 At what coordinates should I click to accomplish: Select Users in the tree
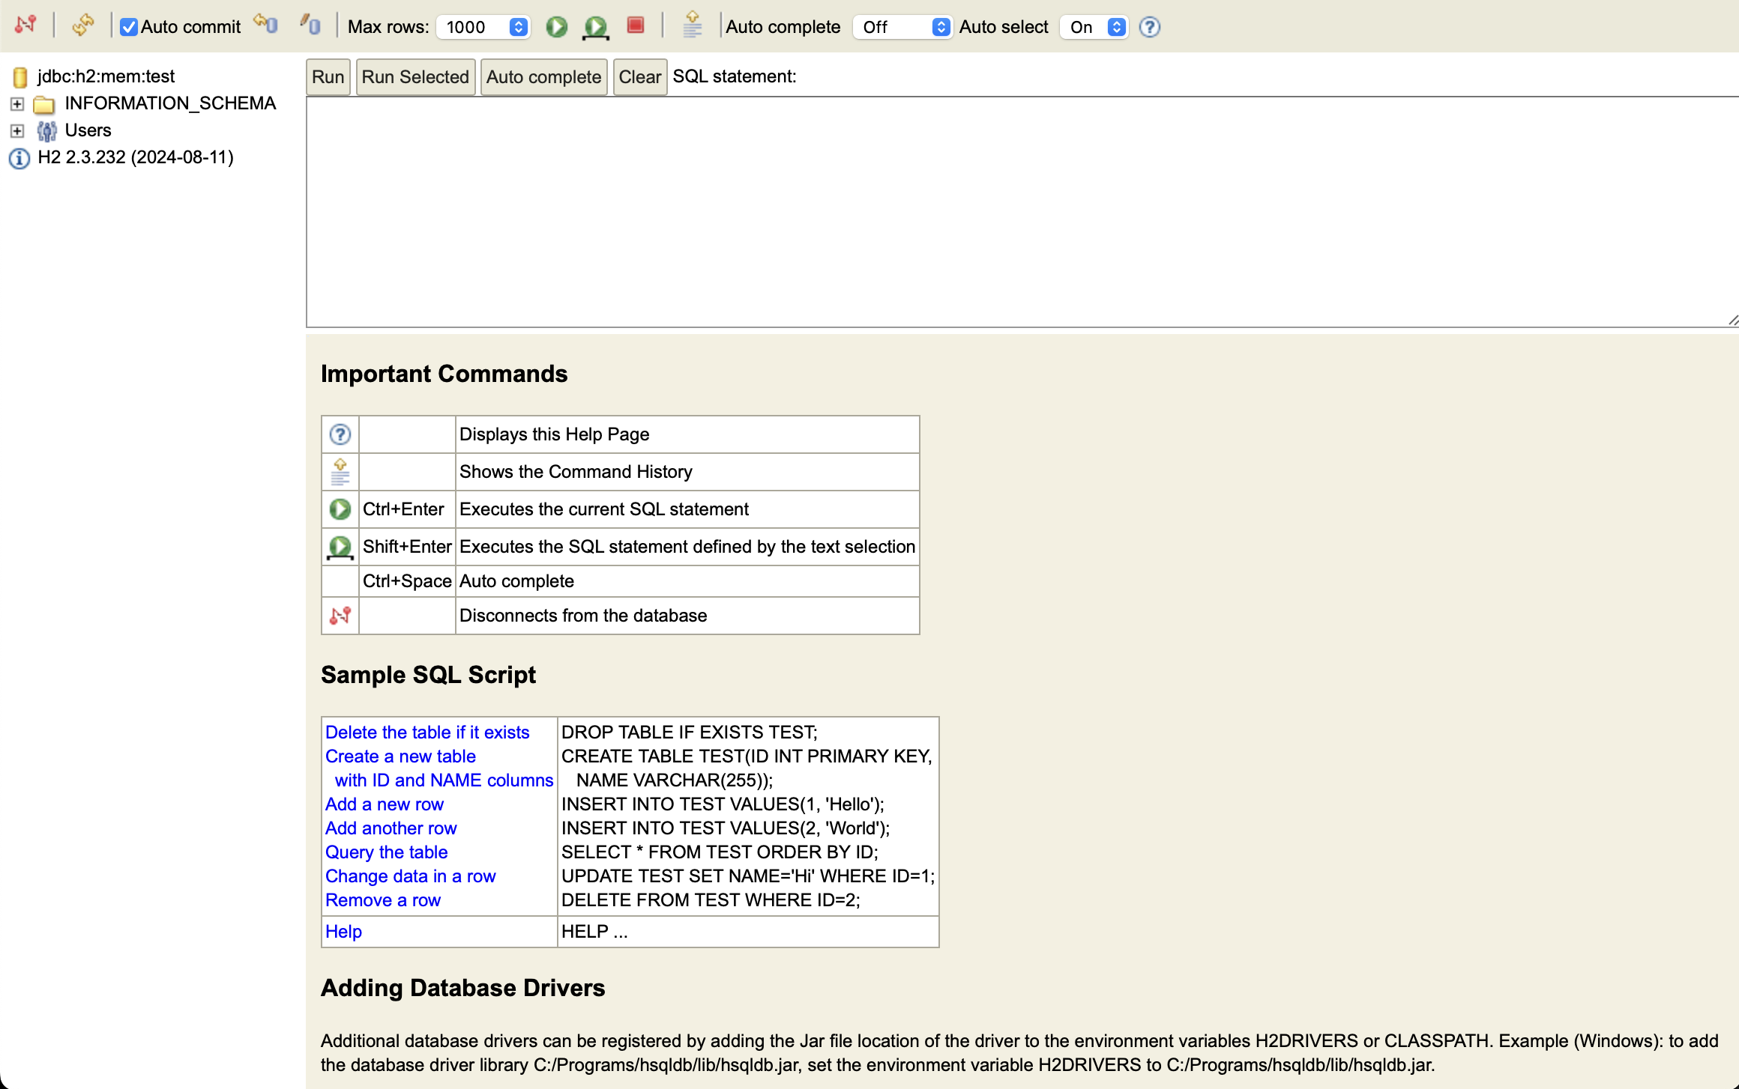88,130
